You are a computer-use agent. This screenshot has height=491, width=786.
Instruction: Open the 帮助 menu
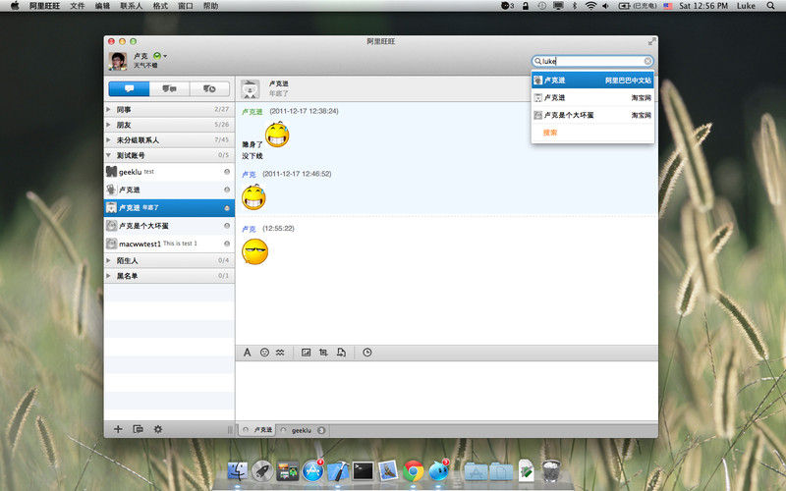pos(210,6)
